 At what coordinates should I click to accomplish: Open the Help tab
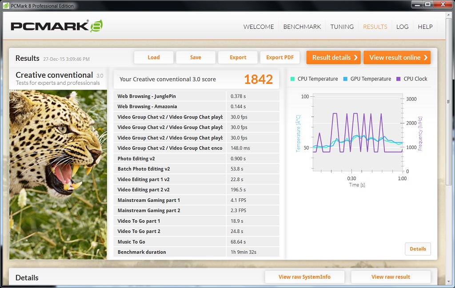[x=425, y=27]
